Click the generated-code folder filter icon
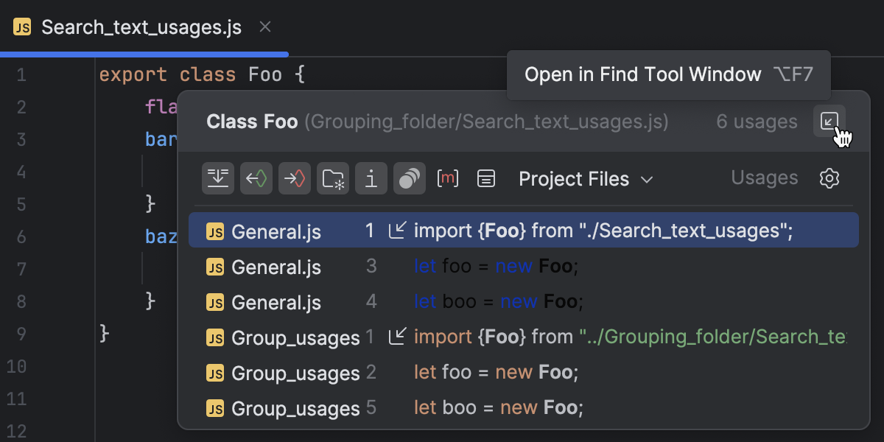 point(333,178)
